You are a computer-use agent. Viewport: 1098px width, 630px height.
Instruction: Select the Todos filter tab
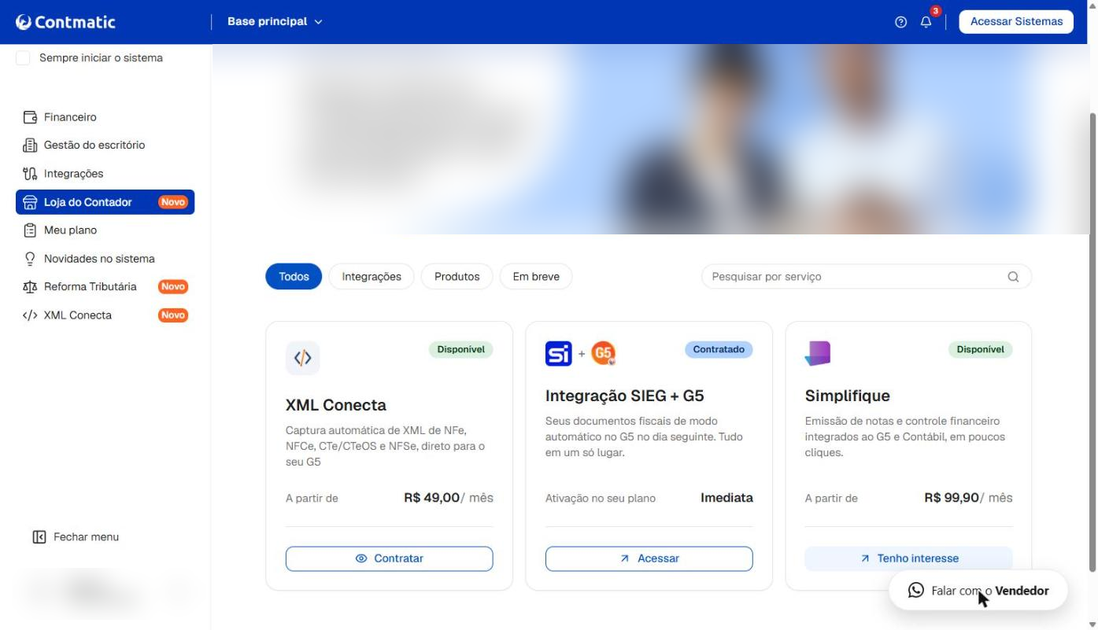pos(294,277)
